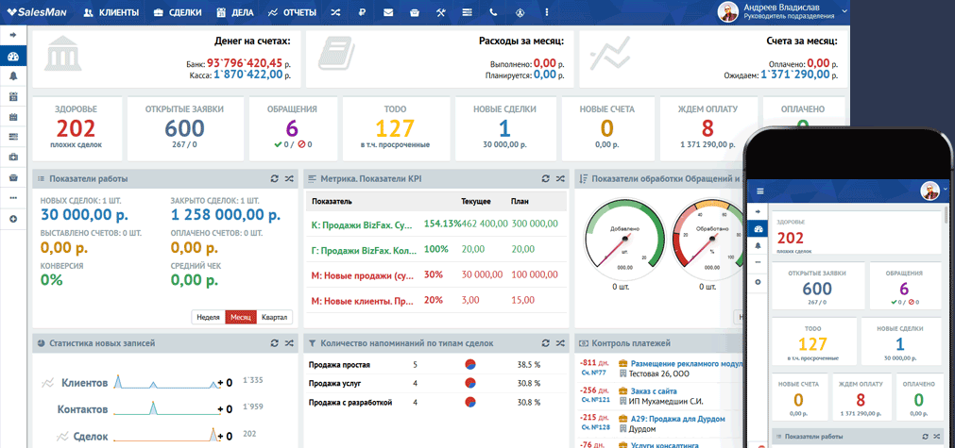Expand the user profile dropdown arrow
955x448 pixels.
click(844, 9)
